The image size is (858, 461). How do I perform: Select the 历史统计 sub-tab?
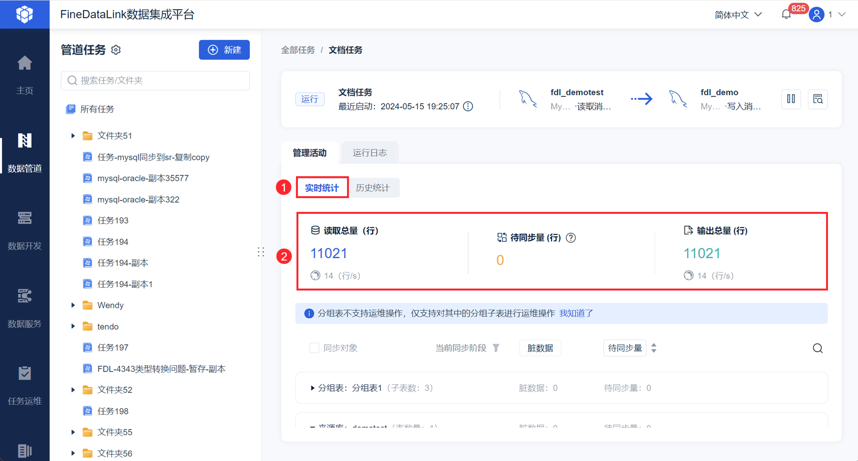tap(373, 188)
